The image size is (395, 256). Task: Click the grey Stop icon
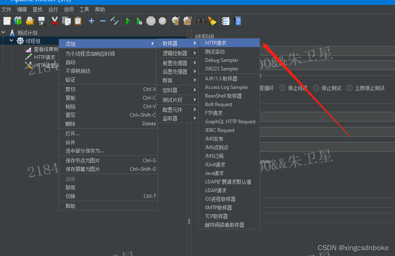tap(151, 21)
